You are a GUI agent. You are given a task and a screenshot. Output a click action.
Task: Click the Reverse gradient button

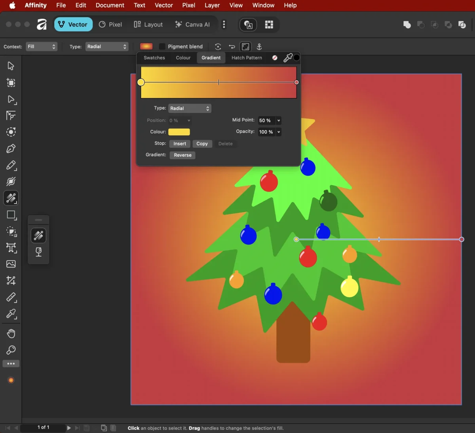pyautogui.click(x=182, y=155)
